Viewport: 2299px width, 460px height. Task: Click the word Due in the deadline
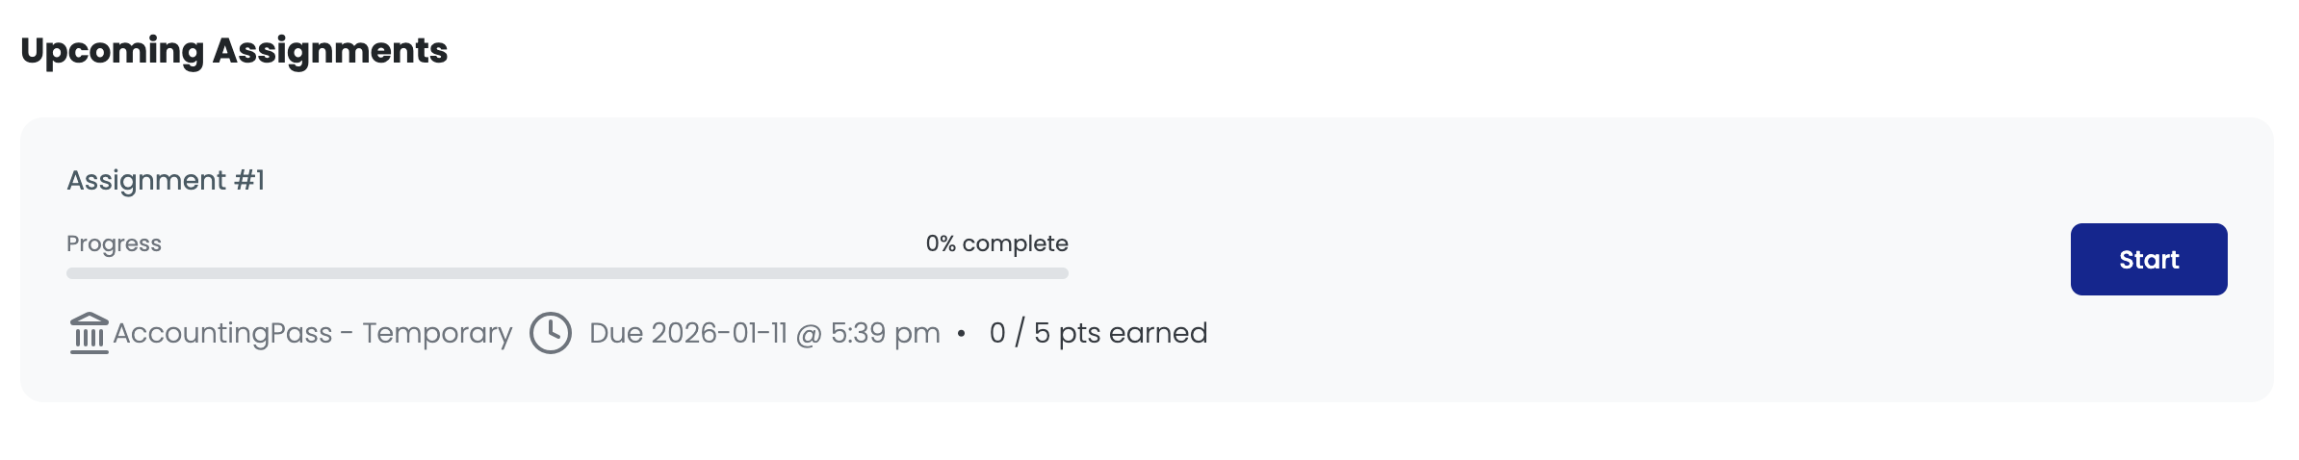click(x=615, y=333)
